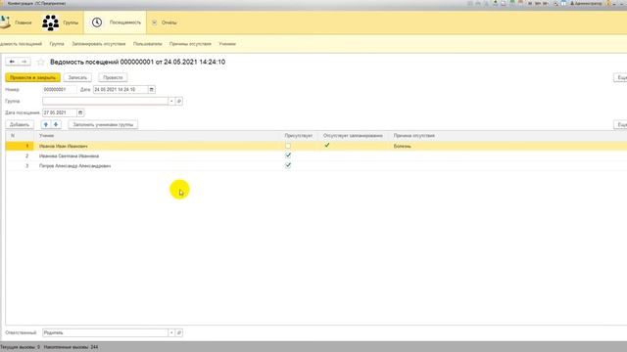
Task: Open the document's Ещё menu at top
Action: click(x=620, y=77)
